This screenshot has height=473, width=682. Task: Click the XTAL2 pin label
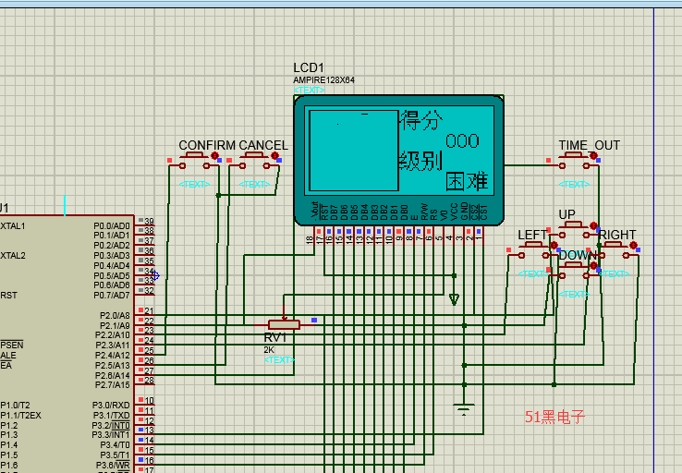13,256
